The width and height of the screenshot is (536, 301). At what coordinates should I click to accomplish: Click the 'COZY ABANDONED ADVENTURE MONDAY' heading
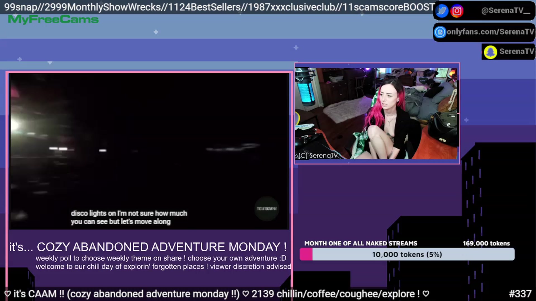tap(162, 247)
